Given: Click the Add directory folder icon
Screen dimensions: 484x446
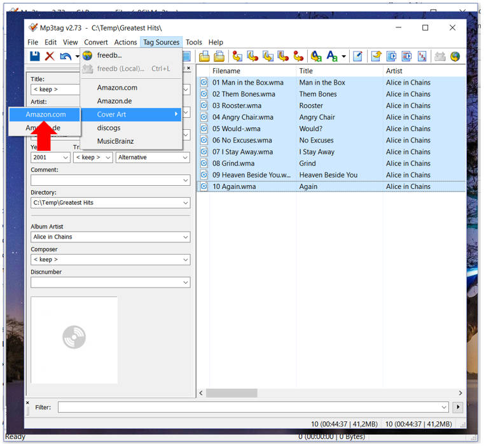Looking at the screenshot, I should tap(219, 56).
